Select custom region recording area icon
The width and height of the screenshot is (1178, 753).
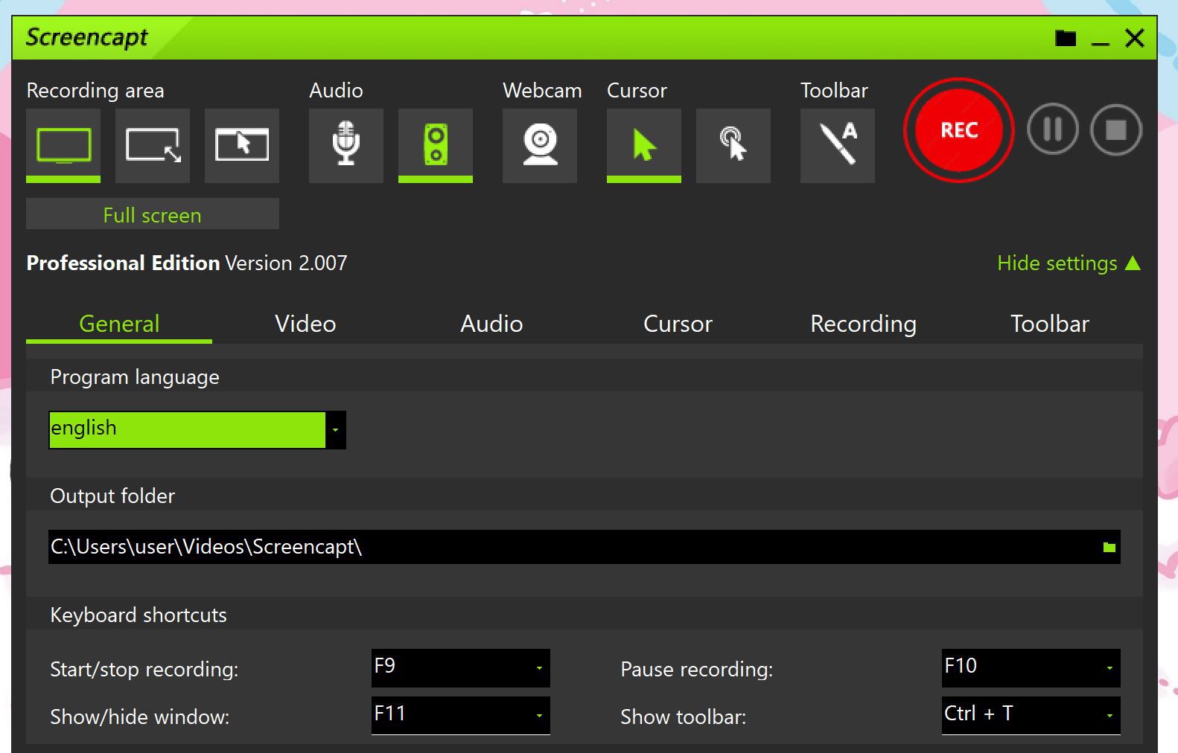tap(153, 145)
